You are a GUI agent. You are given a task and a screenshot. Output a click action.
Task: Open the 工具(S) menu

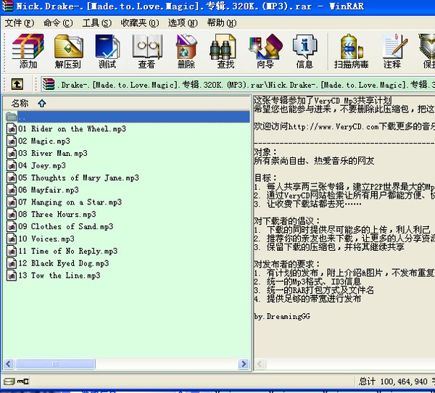click(x=97, y=22)
